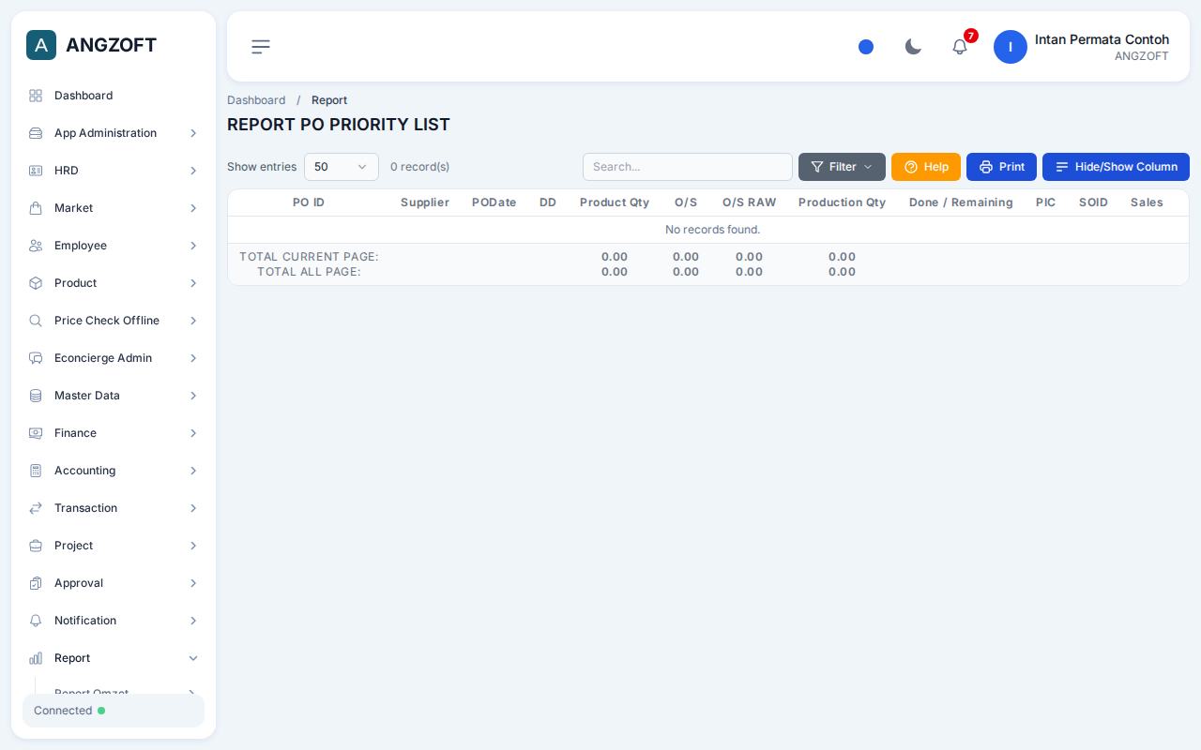Go to Dashboard via breadcrumb link
The width and height of the screenshot is (1201, 750).
point(256,100)
